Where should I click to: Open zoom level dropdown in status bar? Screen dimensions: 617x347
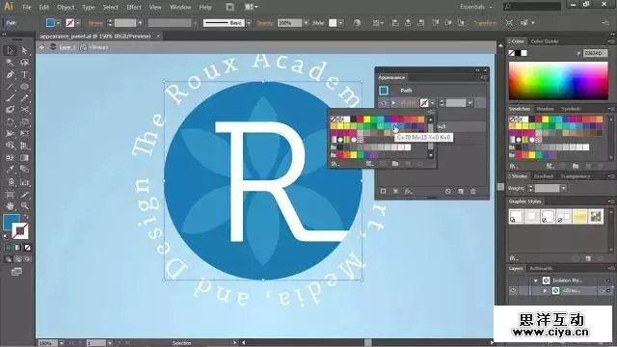61,343
